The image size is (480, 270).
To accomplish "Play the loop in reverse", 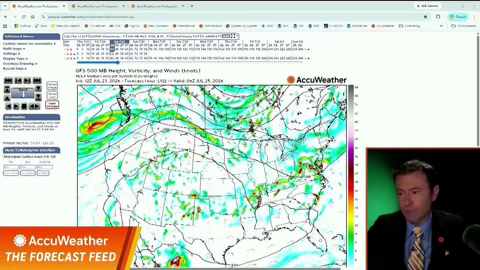I will coord(8,106).
